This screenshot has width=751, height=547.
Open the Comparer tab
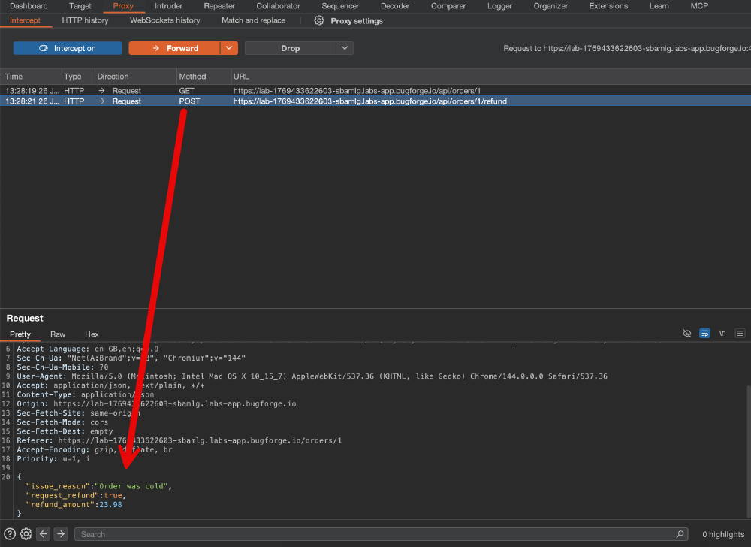pos(448,6)
